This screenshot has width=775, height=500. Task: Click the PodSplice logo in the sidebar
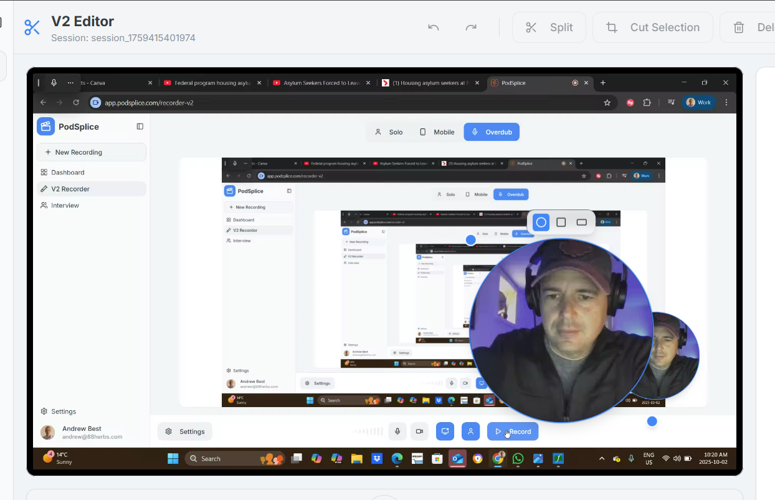coord(45,126)
